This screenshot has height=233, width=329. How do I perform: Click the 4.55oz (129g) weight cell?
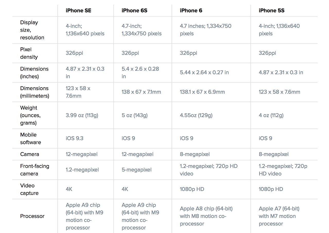coord(196,115)
